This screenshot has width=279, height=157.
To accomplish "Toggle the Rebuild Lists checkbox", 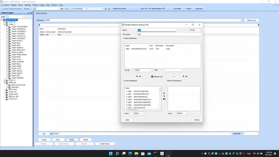I will point(152,76).
